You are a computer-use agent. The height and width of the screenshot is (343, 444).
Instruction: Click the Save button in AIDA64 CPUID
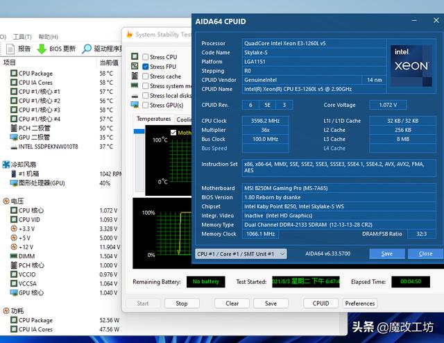coord(387,253)
